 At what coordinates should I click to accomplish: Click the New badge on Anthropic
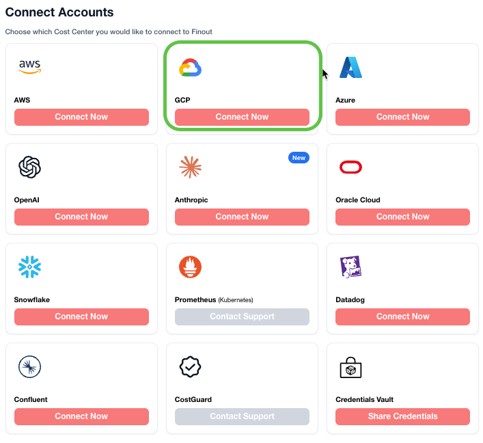point(299,158)
